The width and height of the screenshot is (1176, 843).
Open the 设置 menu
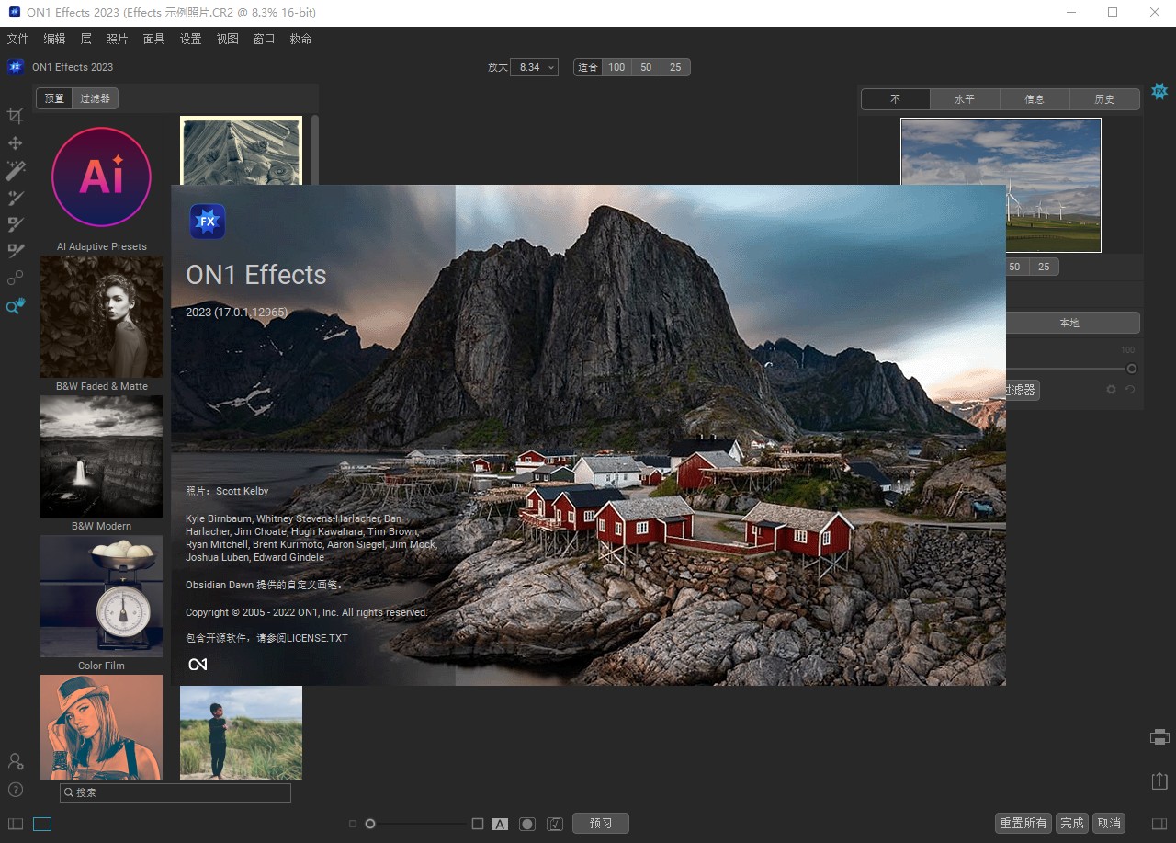point(191,39)
